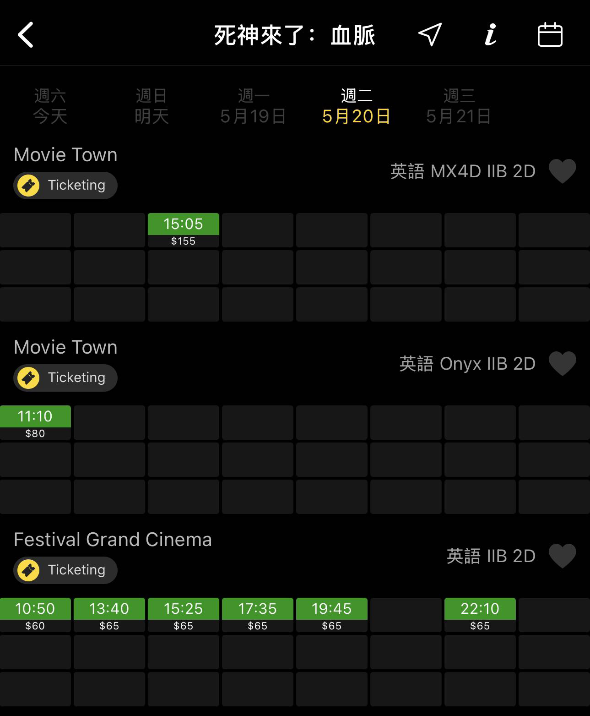Tap Ticketing button under Onyx Movie Town
Screen dimensions: 590x716
65,378
